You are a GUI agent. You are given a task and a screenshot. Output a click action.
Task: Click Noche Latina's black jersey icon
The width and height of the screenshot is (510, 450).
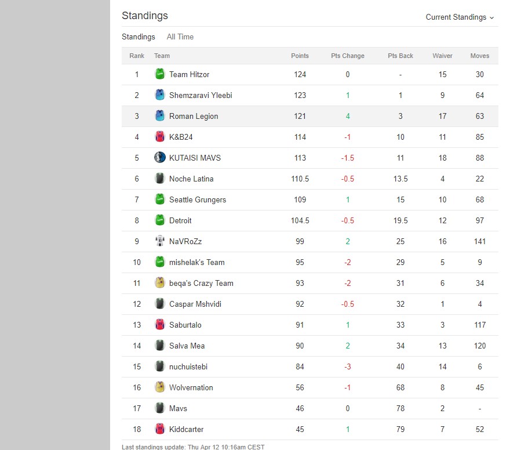point(160,179)
